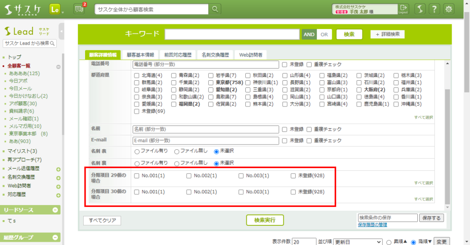Open the 保存履歴の管理 link
The height and width of the screenshot is (245, 470).
coord(372,225)
